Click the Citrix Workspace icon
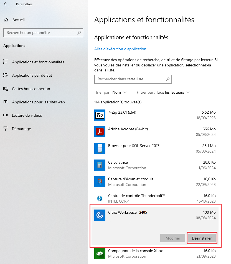This screenshot has width=231, height=264. click(100, 215)
